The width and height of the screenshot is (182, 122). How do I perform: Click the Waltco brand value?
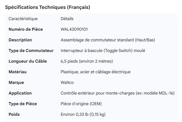point(67,82)
